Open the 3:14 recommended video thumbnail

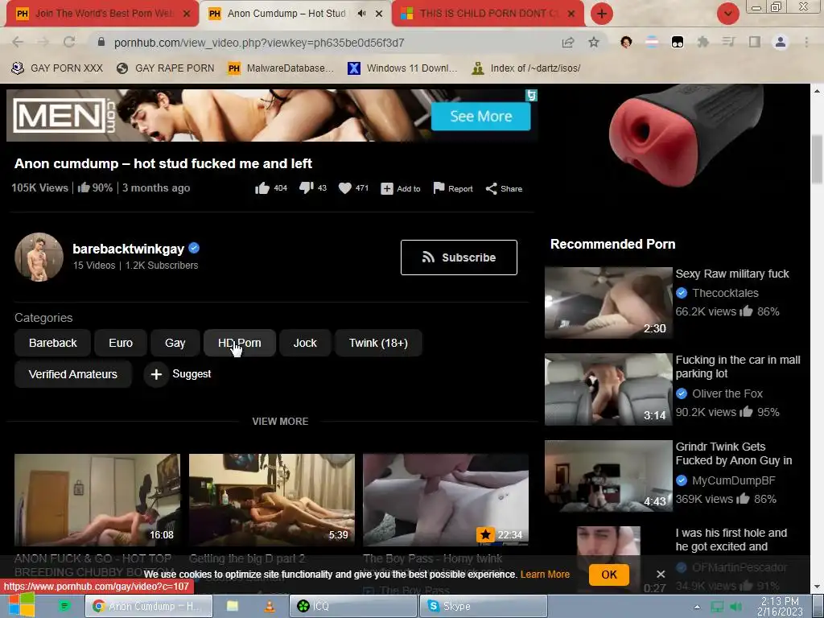tap(608, 389)
